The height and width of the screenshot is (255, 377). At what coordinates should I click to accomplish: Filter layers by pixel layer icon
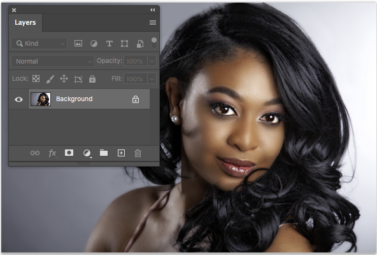click(x=78, y=43)
